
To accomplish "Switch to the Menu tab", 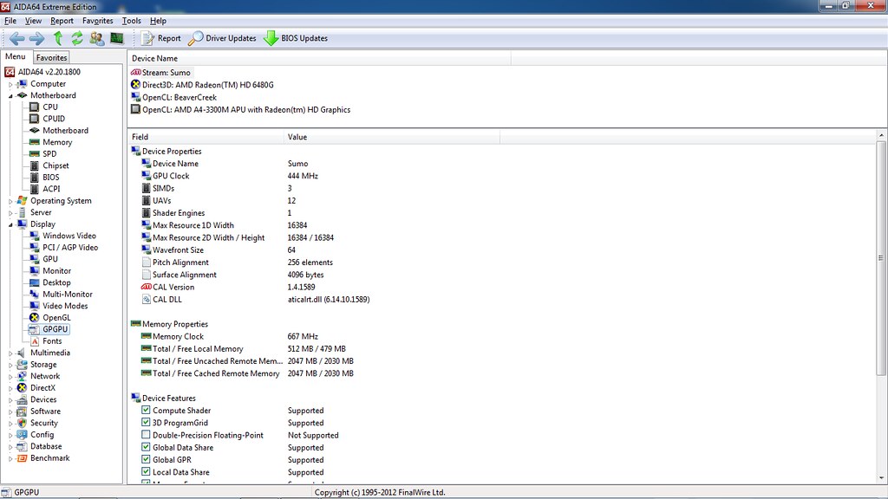I will [16, 56].
